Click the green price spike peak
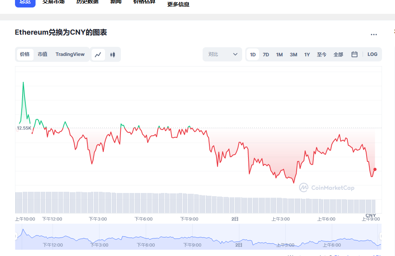395x256 pixels. pyautogui.click(x=23, y=82)
